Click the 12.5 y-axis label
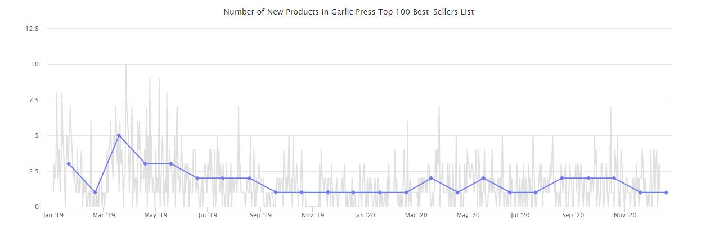 (x=32, y=29)
